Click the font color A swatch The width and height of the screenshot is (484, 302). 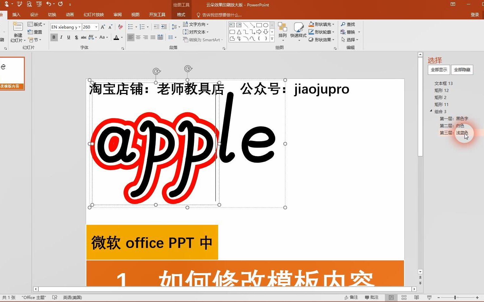coord(116,37)
